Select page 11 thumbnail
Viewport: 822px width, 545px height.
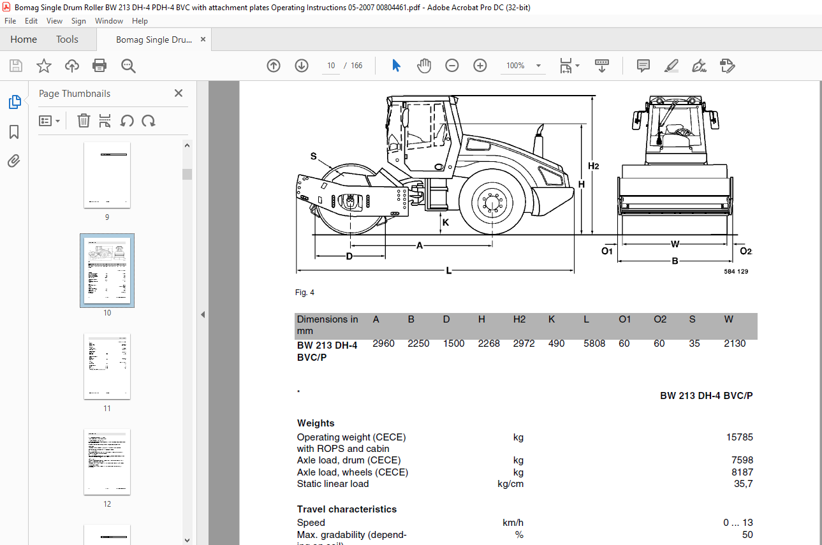point(107,367)
